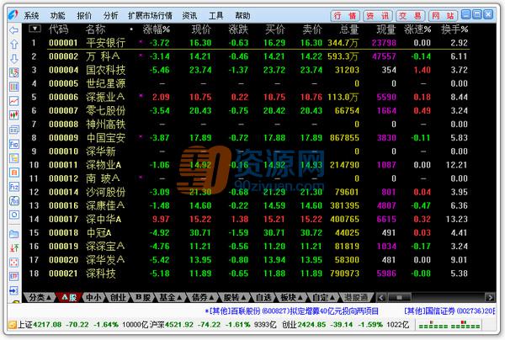
Task: Switch to the B股 tab
Action: coord(143,298)
